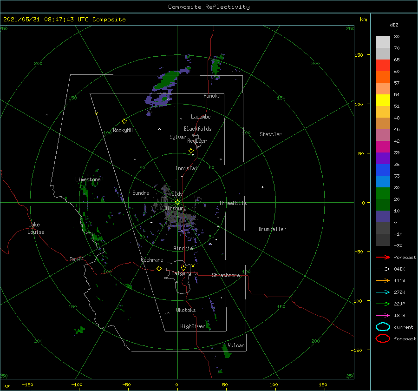
Task: Click the Stettler city label
Action: [x=271, y=134]
